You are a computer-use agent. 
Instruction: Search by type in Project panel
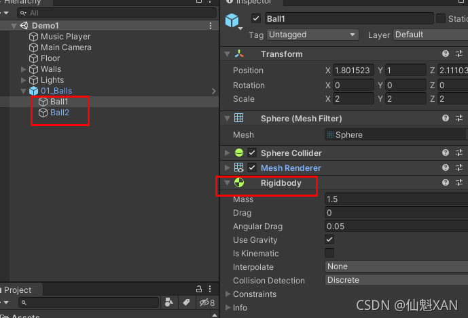[x=169, y=302]
